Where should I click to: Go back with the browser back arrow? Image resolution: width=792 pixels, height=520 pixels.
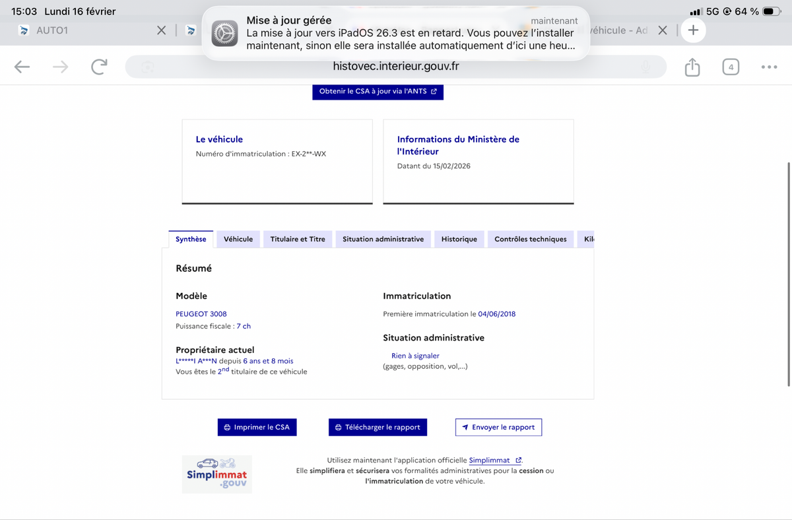(22, 67)
